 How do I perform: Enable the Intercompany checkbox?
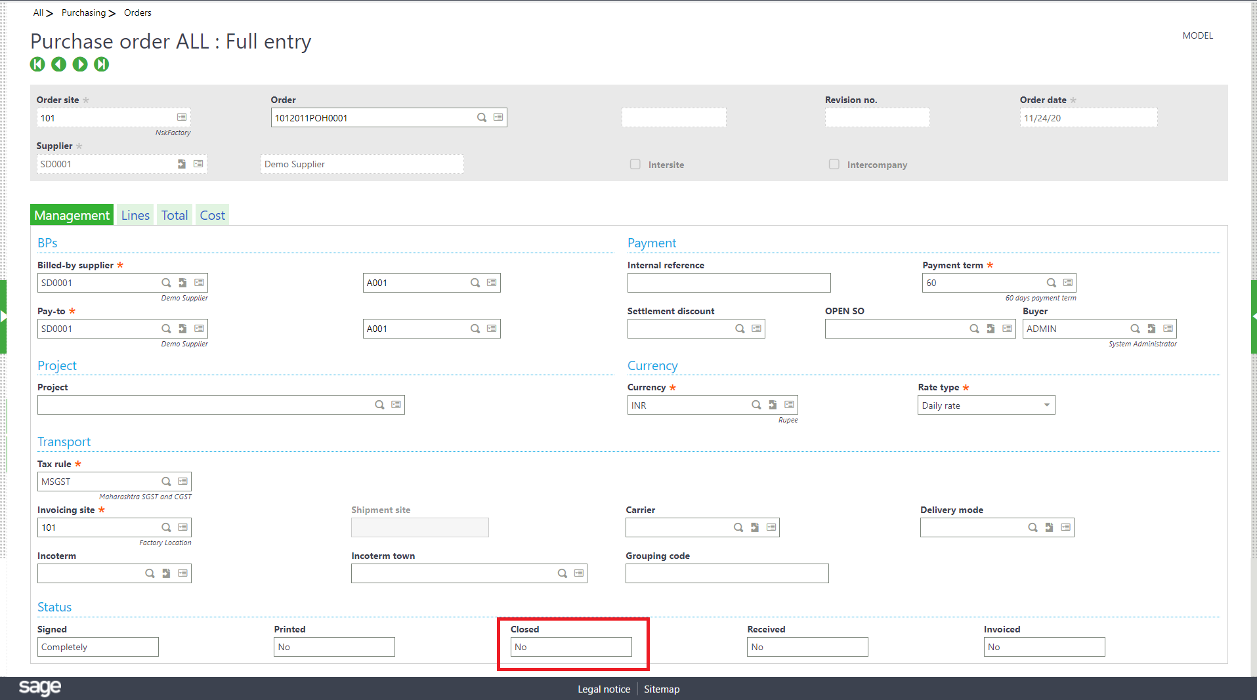point(834,164)
